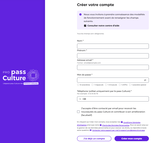
Task: Focus the Nom input field
Action: pyautogui.click(x=113, y=46)
